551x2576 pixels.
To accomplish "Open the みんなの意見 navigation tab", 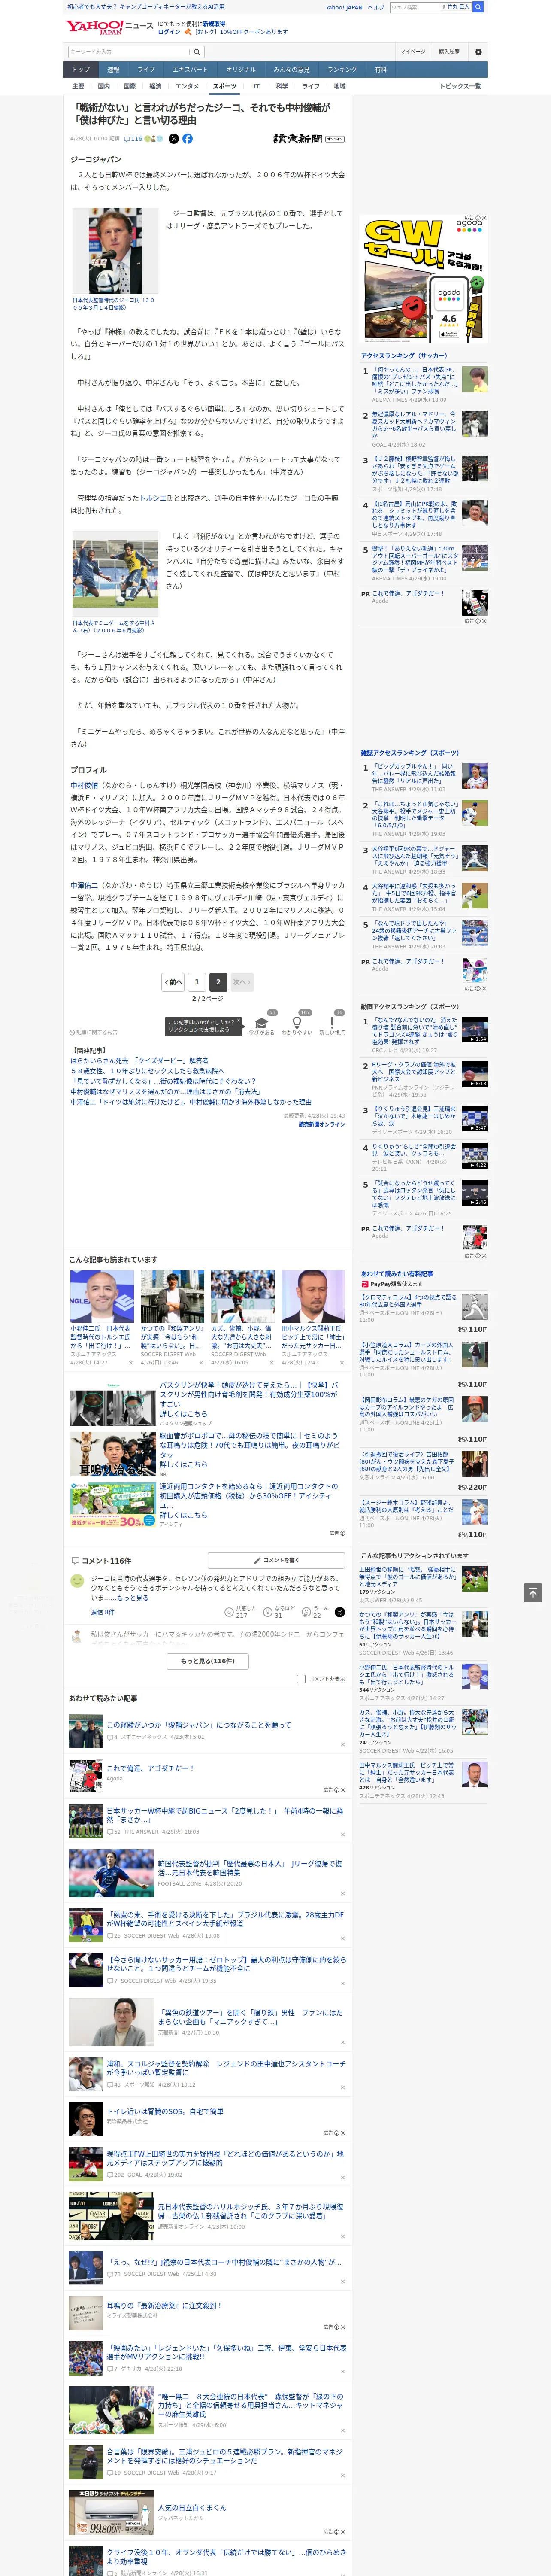I will (291, 70).
